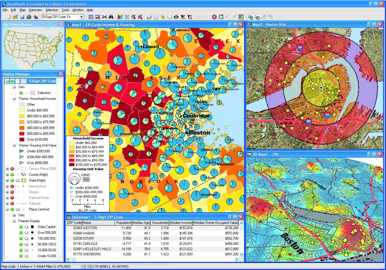Image resolution: width=386 pixels, height=270 pixels.
Task: Click the [Median Owner Occupied Value] column header
Action: pyautogui.click(x=216, y=223)
